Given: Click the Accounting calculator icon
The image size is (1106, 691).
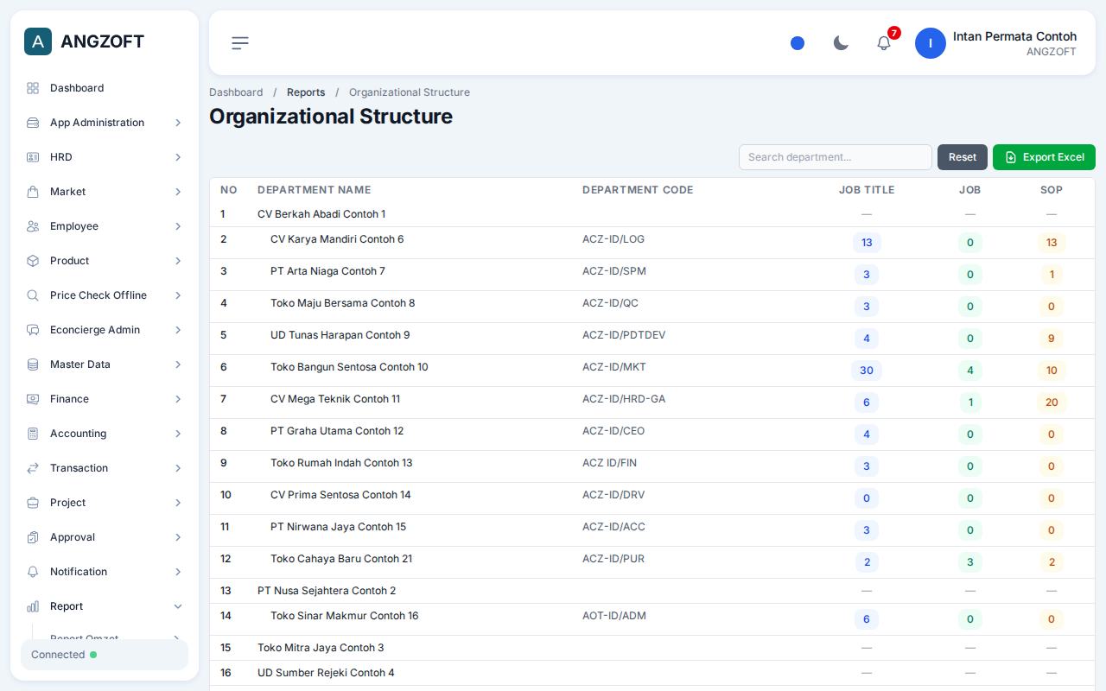Looking at the screenshot, I should [33, 434].
